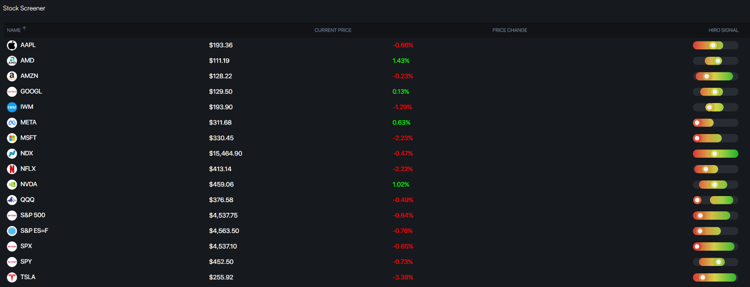This screenshot has width=750, height=287.
Task: Click the TSLA price change -3.38%
Action: coord(403,277)
